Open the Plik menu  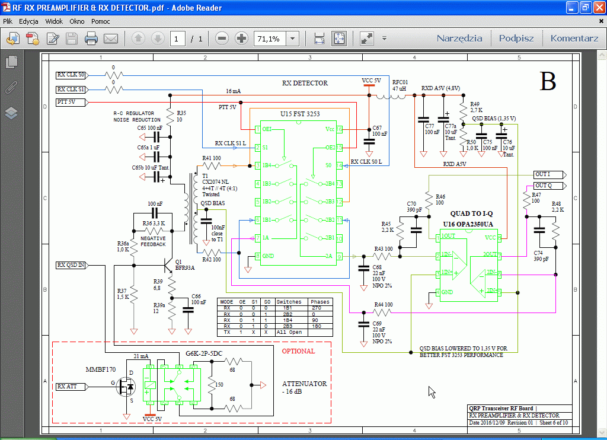pyautogui.click(x=8, y=21)
